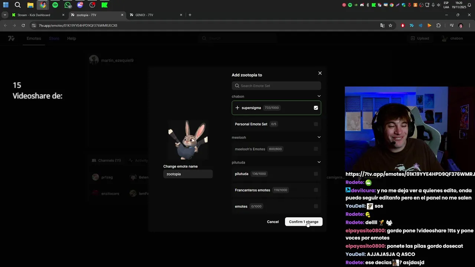Reload the current page
Screen dimensions: 475x267
coord(23,26)
